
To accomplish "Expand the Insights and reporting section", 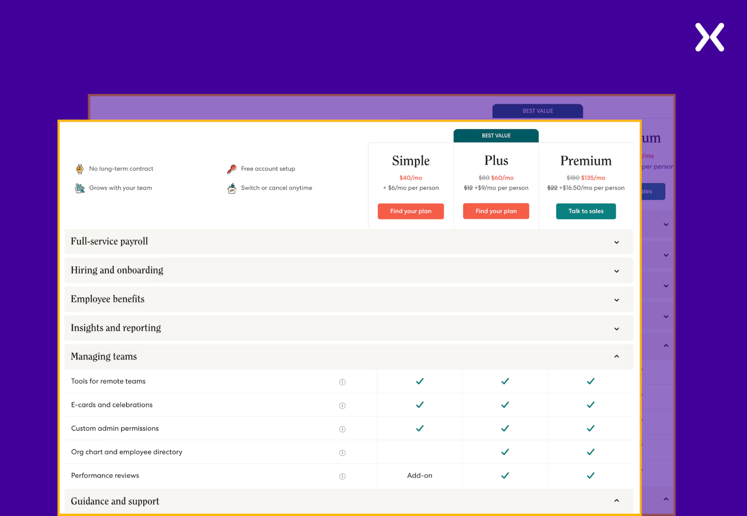I will tap(618, 328).
